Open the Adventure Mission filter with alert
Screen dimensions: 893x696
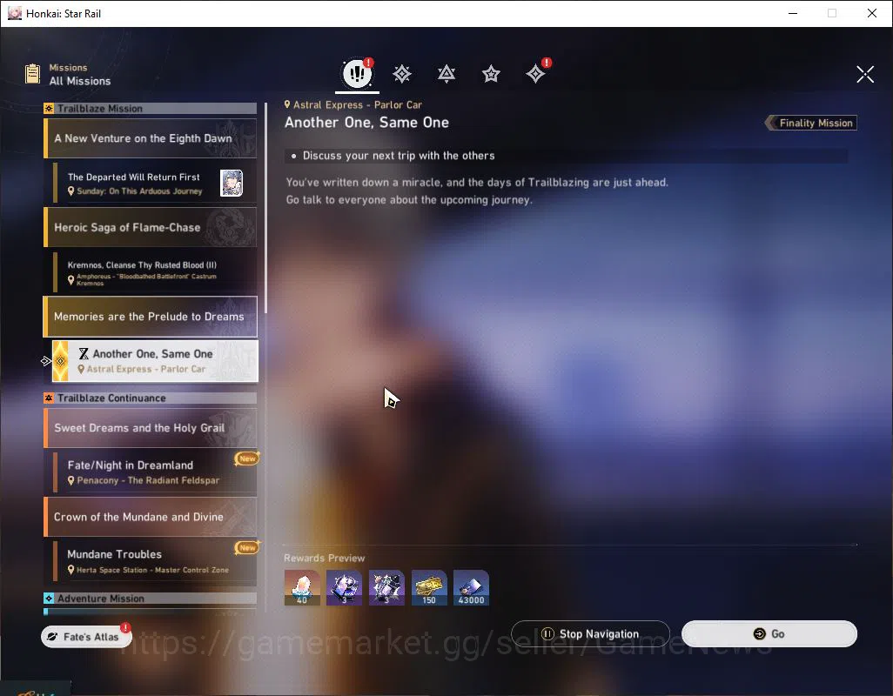pyautogui.click(x=536, y=73)
